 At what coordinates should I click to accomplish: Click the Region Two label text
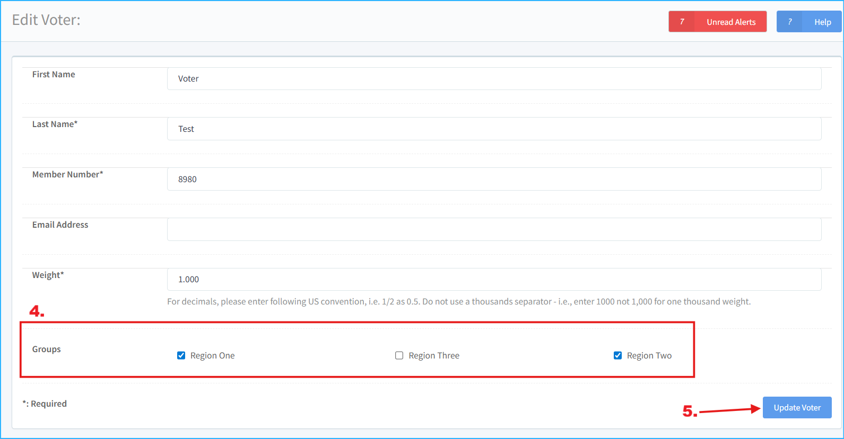coord(649,355)
